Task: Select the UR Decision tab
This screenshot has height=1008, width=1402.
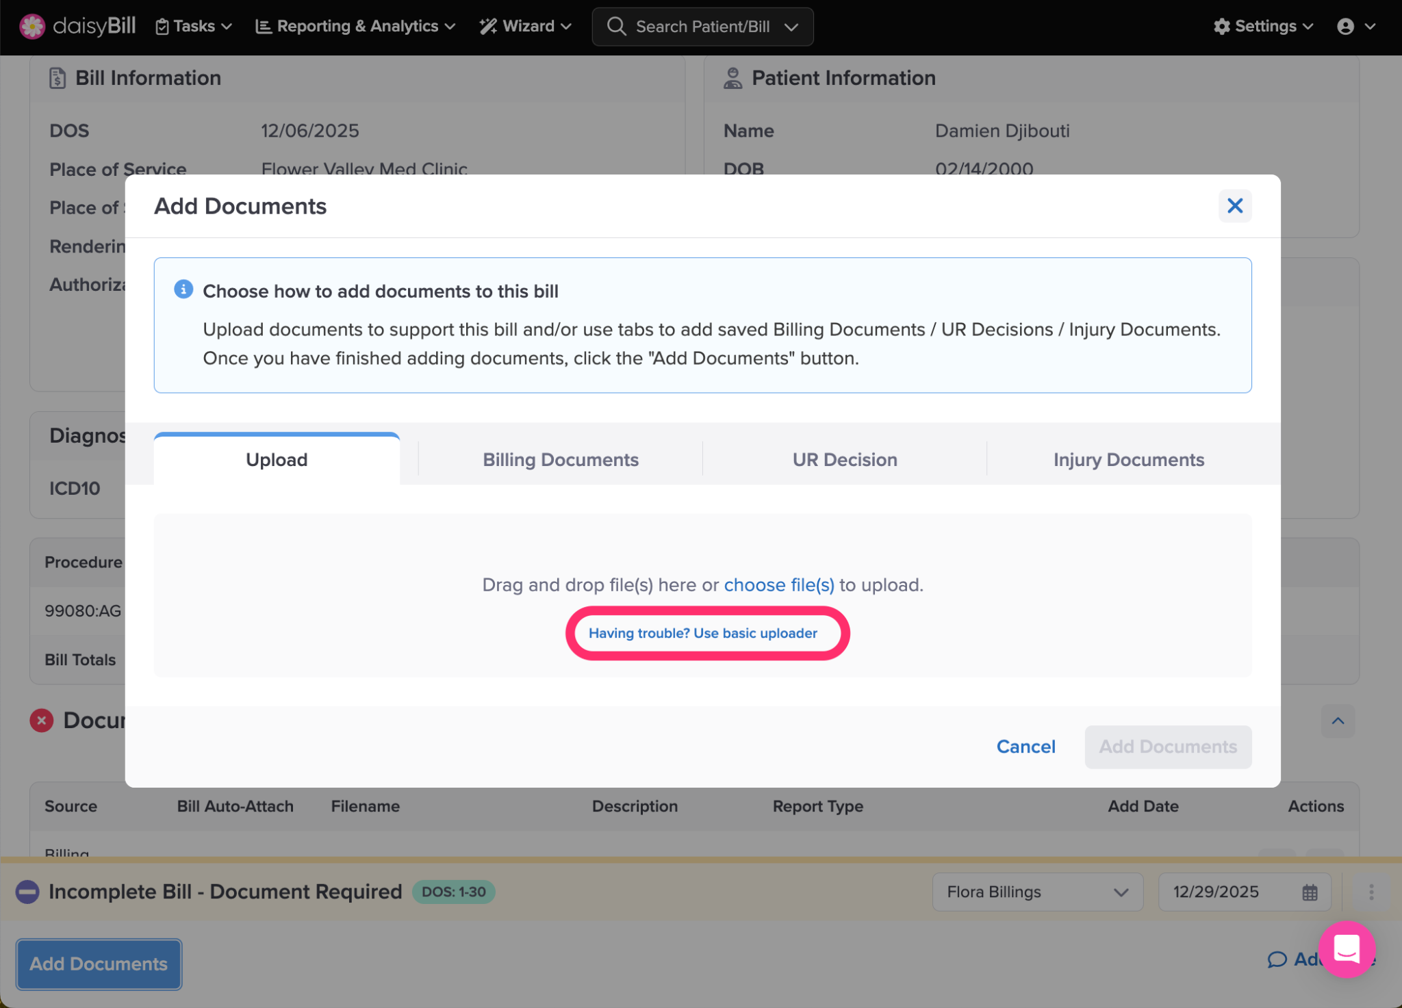Action: click(844, 459)
